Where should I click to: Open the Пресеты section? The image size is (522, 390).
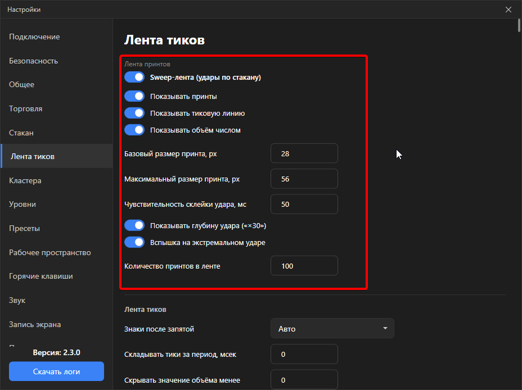[57, 228]
